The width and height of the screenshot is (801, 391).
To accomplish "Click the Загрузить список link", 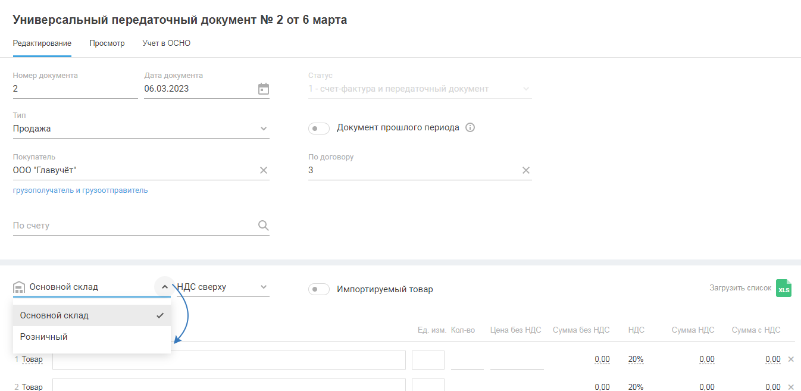I will pyautogui.click(x=740, y=288).
